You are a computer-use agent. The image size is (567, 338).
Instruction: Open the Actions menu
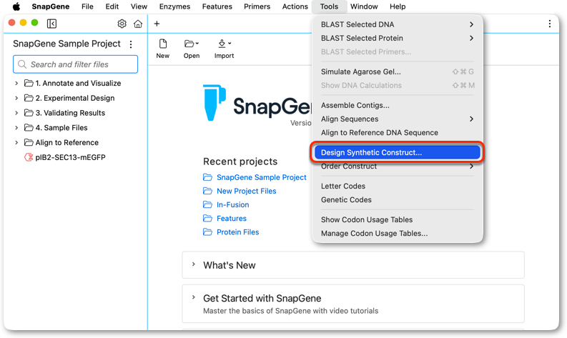click(x=295, y=6)
